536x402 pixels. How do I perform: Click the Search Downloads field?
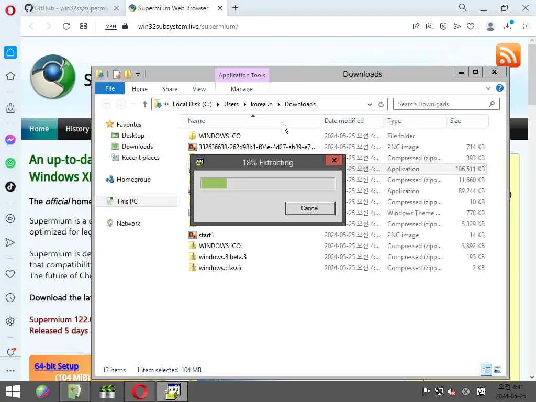[446, 104]
